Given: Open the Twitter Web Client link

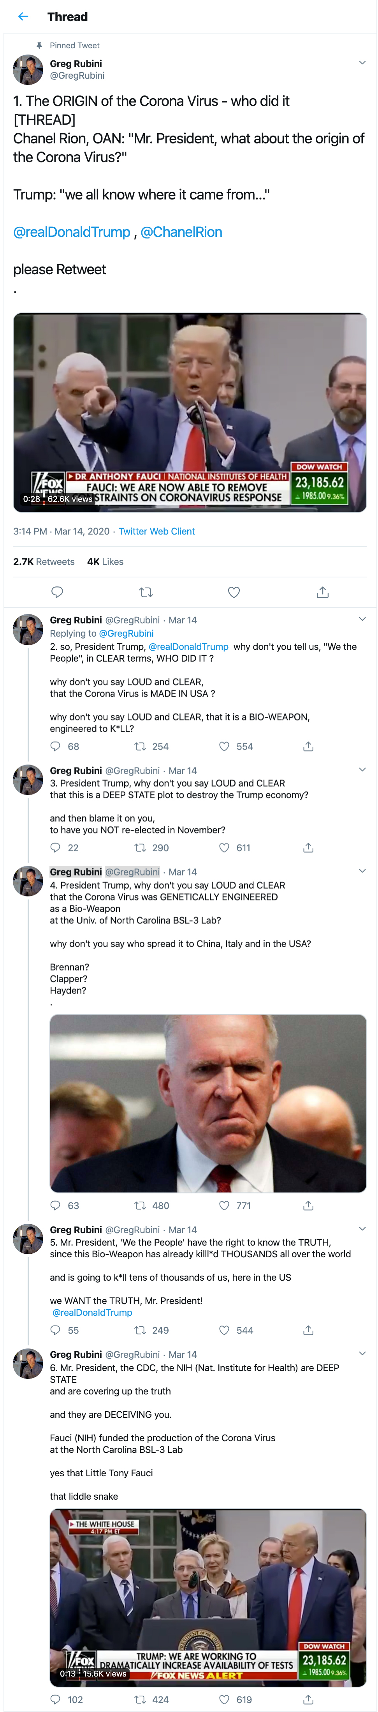Looking at the screenshot, I should [x=156, y=531].
